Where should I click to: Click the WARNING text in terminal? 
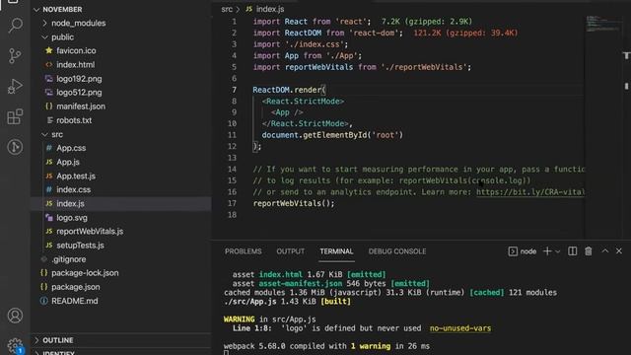tap(239, 319)
